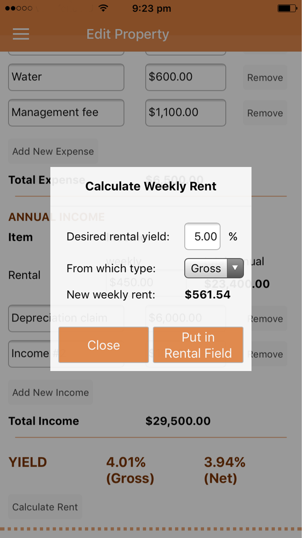The height and width of the screenshot is (538, 302).
Task: Click the Calculate Rent button
Action: click(x=45, y=507)
